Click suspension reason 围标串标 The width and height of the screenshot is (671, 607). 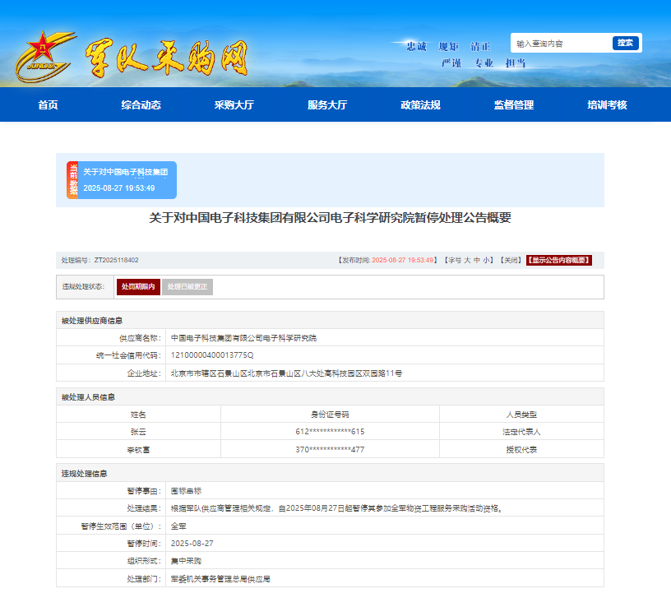[x=186, y=491]
